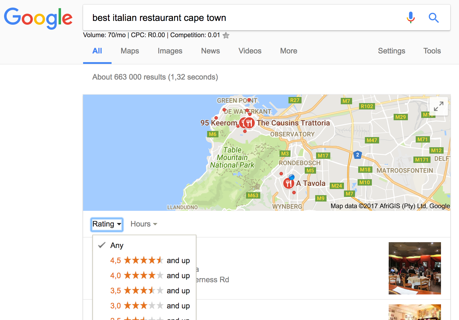Open search Settings
The width and height of the screenshot is (459, 320).
tap(391, 51)
